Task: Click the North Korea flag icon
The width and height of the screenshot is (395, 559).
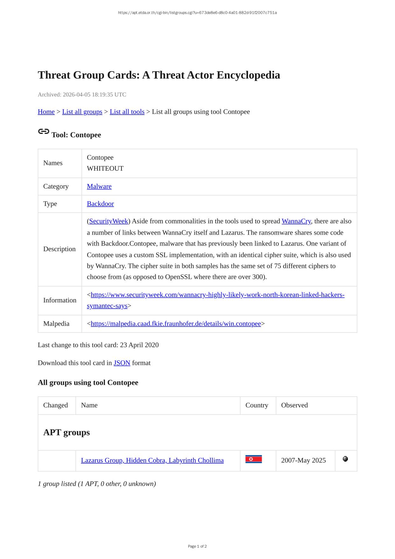Action: (x=253, y=459)
